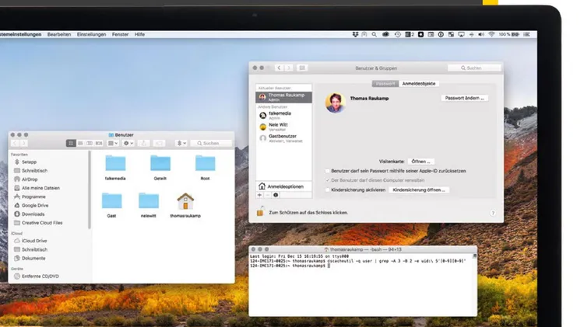Select user Thomas Raukamp in list
The image size is (584, 327).
click(x=283, y=97)
